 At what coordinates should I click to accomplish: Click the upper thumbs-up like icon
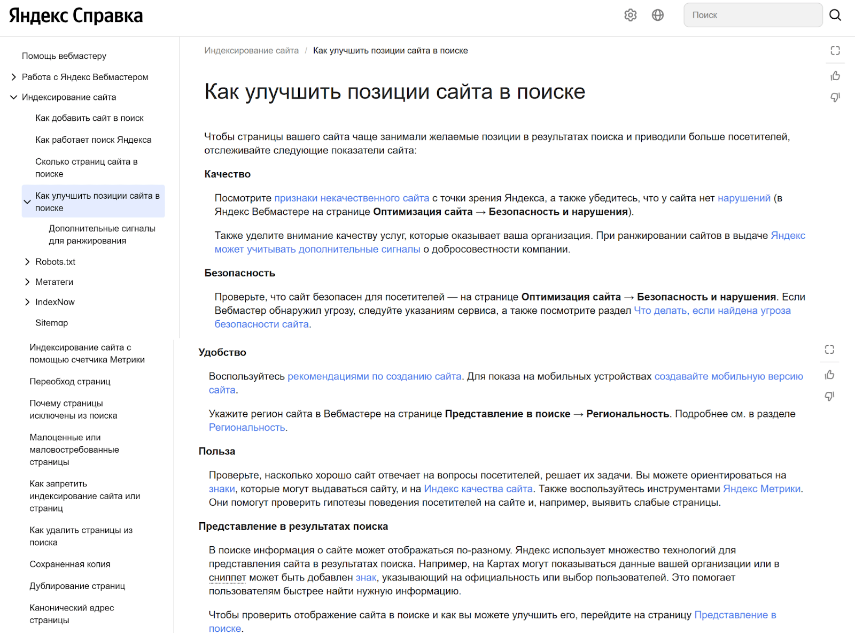point(835,76)
